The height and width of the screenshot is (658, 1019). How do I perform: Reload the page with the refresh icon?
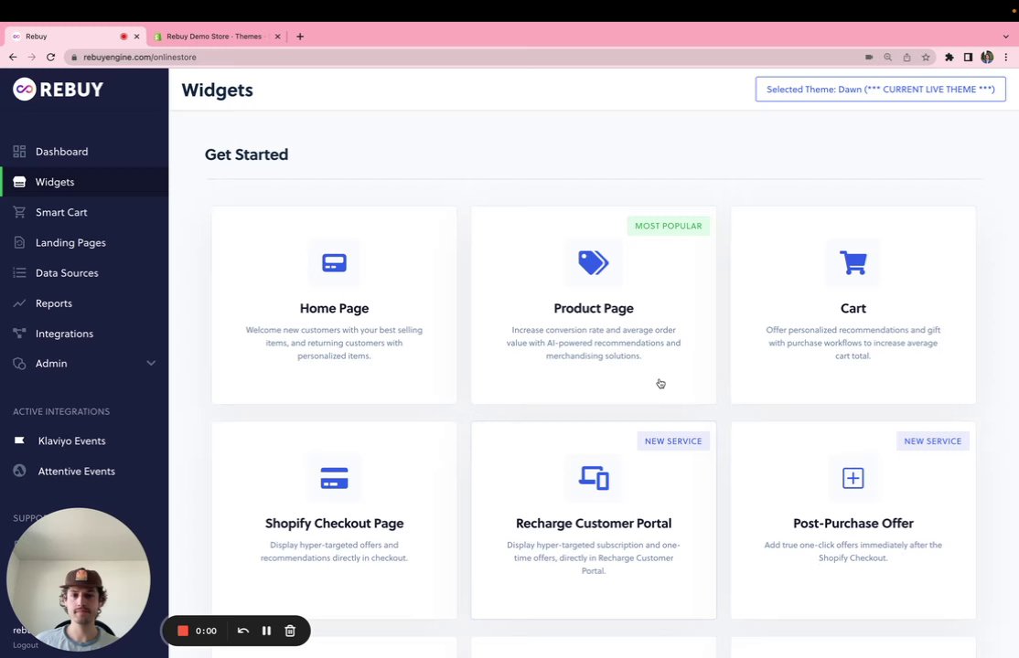[x=50, y=58]
